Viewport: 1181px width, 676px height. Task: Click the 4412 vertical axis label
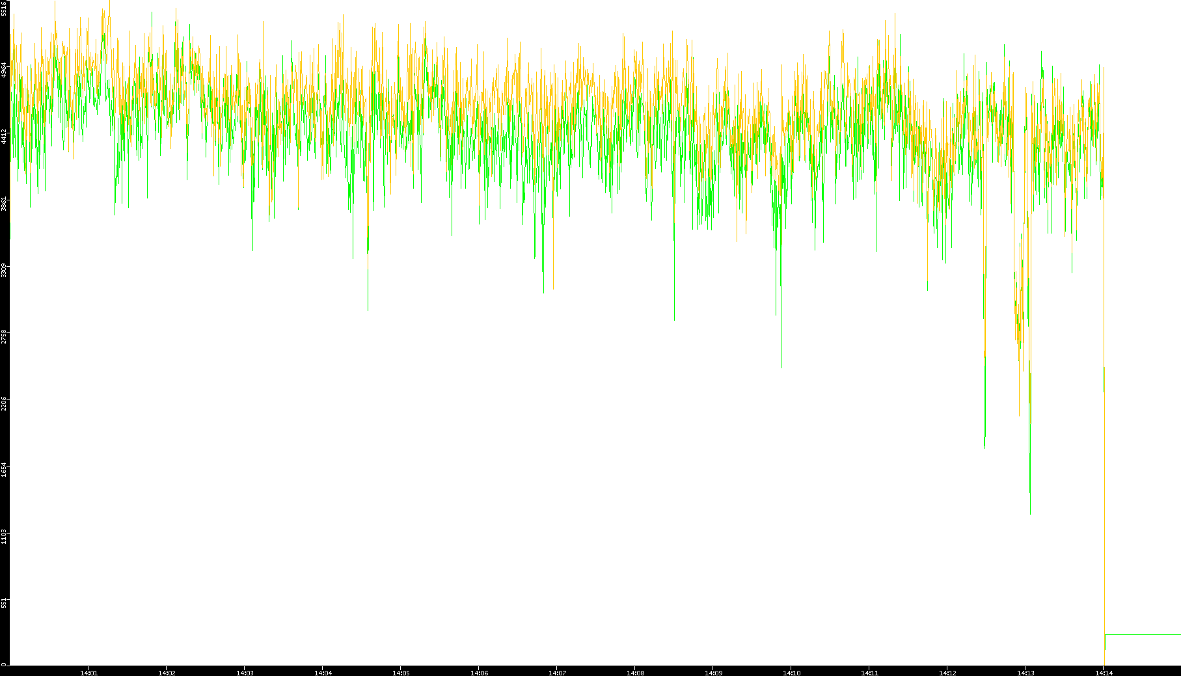click(4, 136)
